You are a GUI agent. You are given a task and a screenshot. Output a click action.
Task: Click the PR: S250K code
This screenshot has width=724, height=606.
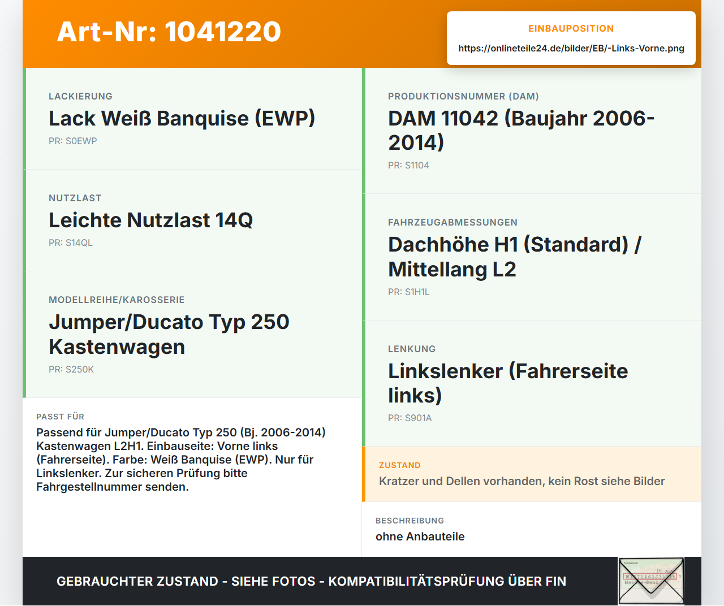pyautogui.click(x=71, y=369)
